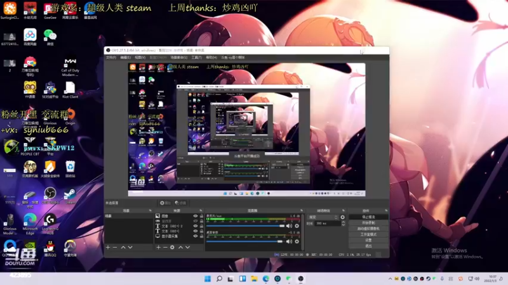Open the Tencent QQ desktop shortcut
Image resolution: width=508 pixels, height=285 pixels.
click(50, 249)
